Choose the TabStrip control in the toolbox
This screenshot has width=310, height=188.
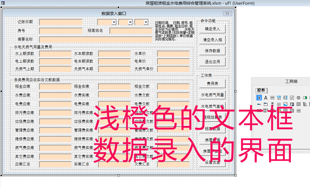(259, 104)
